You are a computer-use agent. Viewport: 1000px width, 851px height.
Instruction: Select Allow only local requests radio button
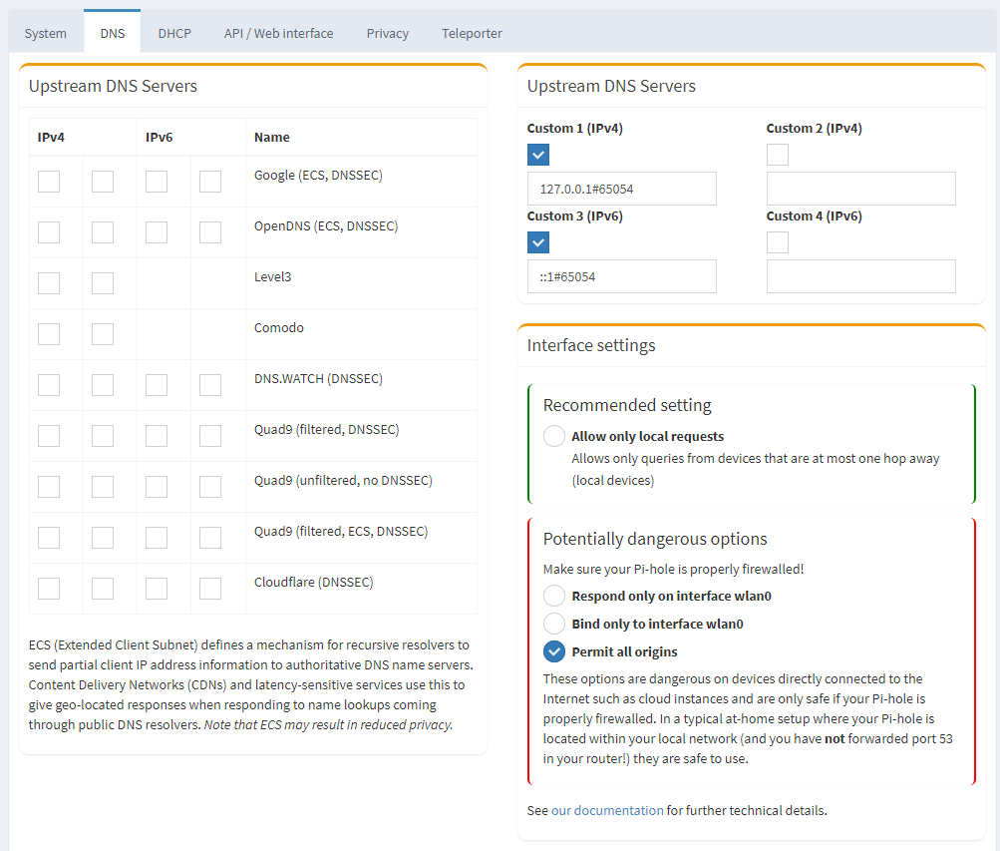point(554,436)
